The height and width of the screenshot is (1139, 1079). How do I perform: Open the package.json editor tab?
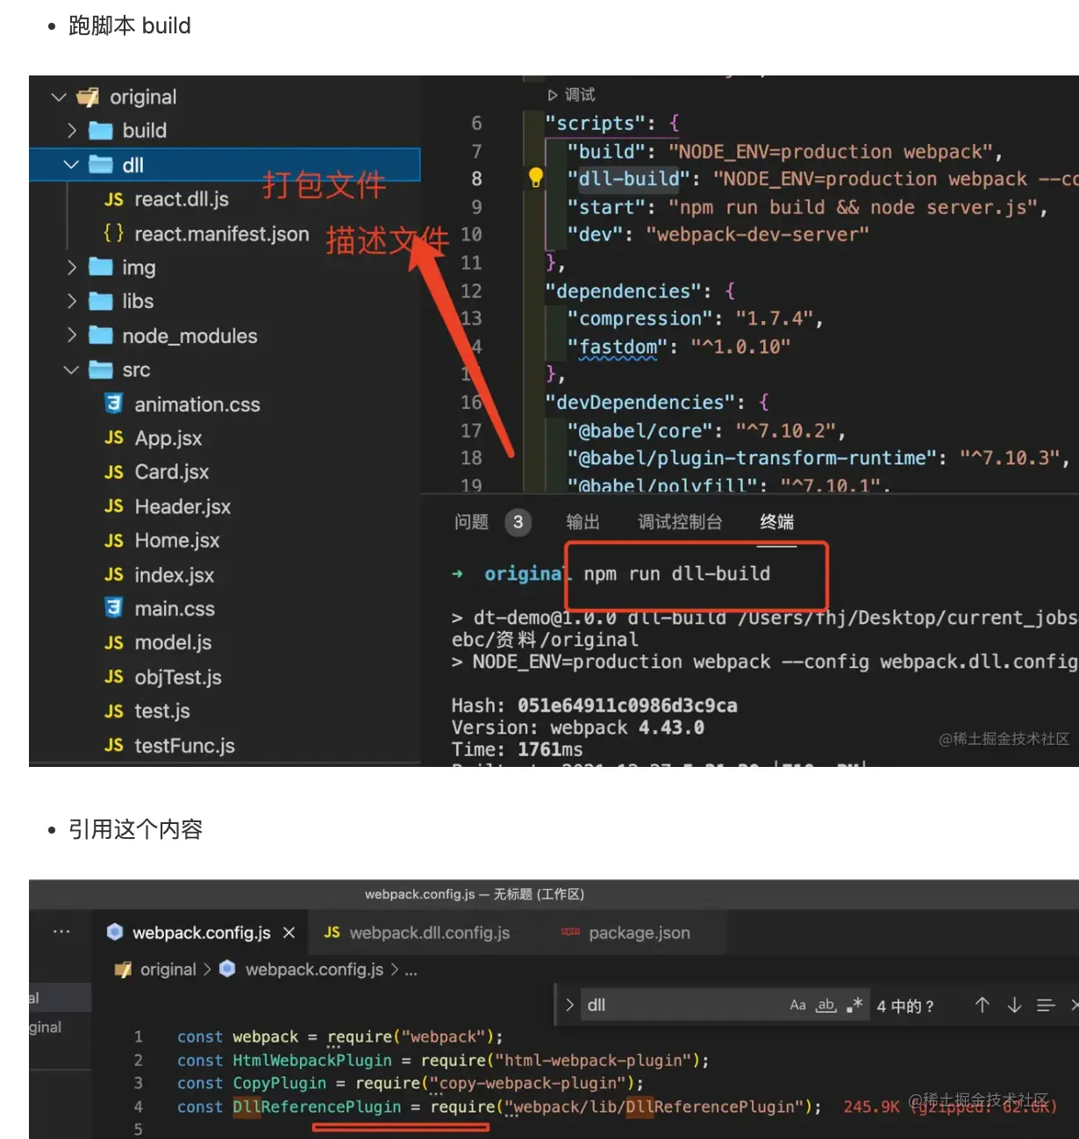(x=639, y=933)
